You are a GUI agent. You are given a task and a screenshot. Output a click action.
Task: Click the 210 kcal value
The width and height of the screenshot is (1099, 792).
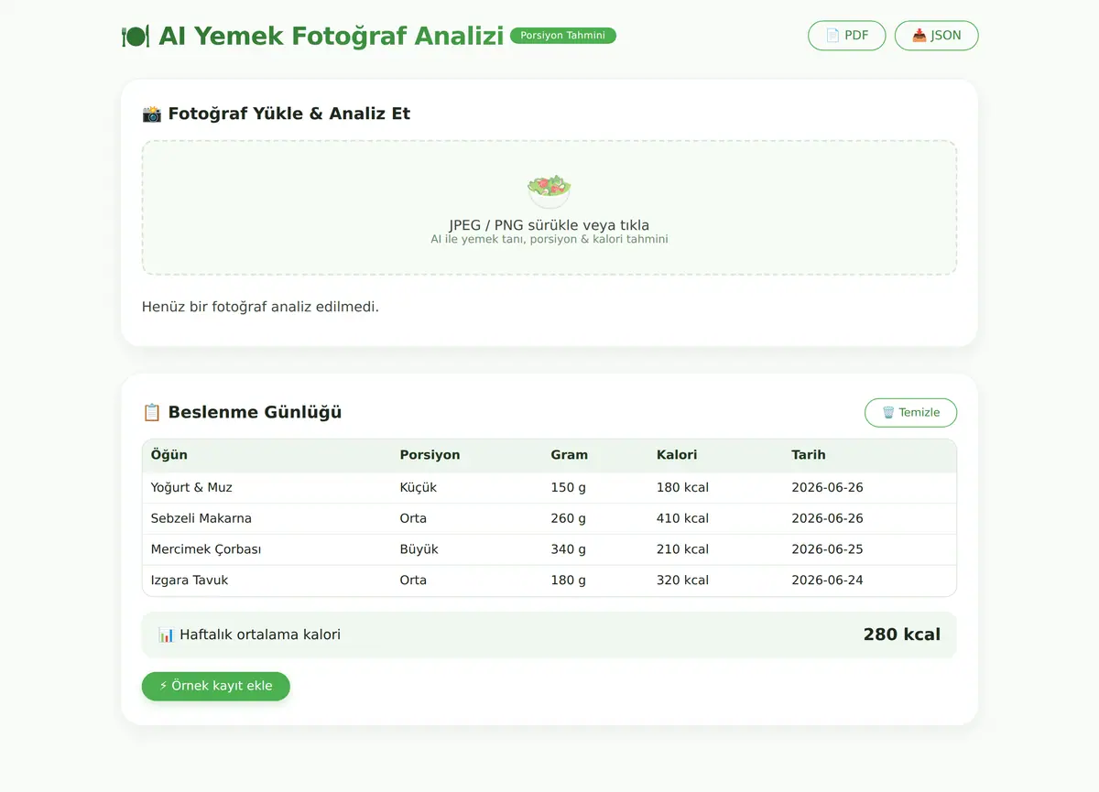(x=682, y=549)
